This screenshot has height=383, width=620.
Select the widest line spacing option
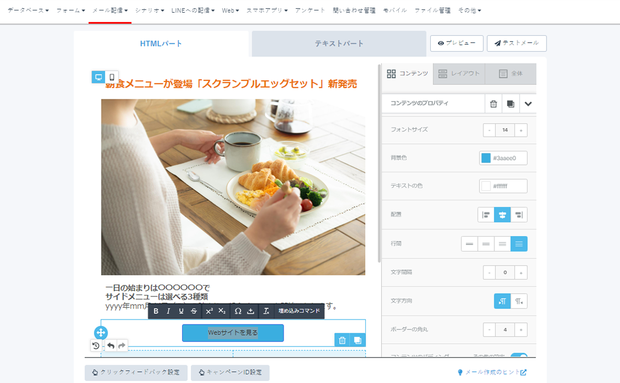click(519, 244)
